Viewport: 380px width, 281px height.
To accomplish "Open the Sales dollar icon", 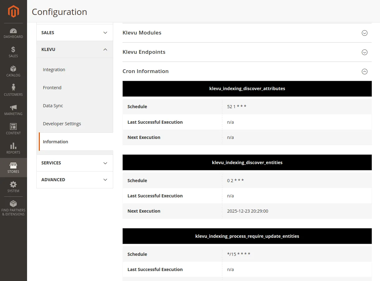I will click(x=13, y=50).
